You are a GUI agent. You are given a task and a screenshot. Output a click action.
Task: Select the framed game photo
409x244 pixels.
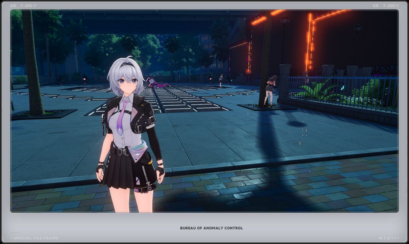click(204, 111)
